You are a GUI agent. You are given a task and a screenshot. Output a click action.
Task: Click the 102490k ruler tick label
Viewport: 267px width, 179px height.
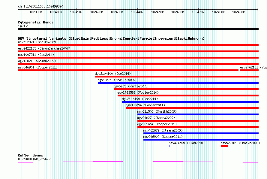point(238,12)
